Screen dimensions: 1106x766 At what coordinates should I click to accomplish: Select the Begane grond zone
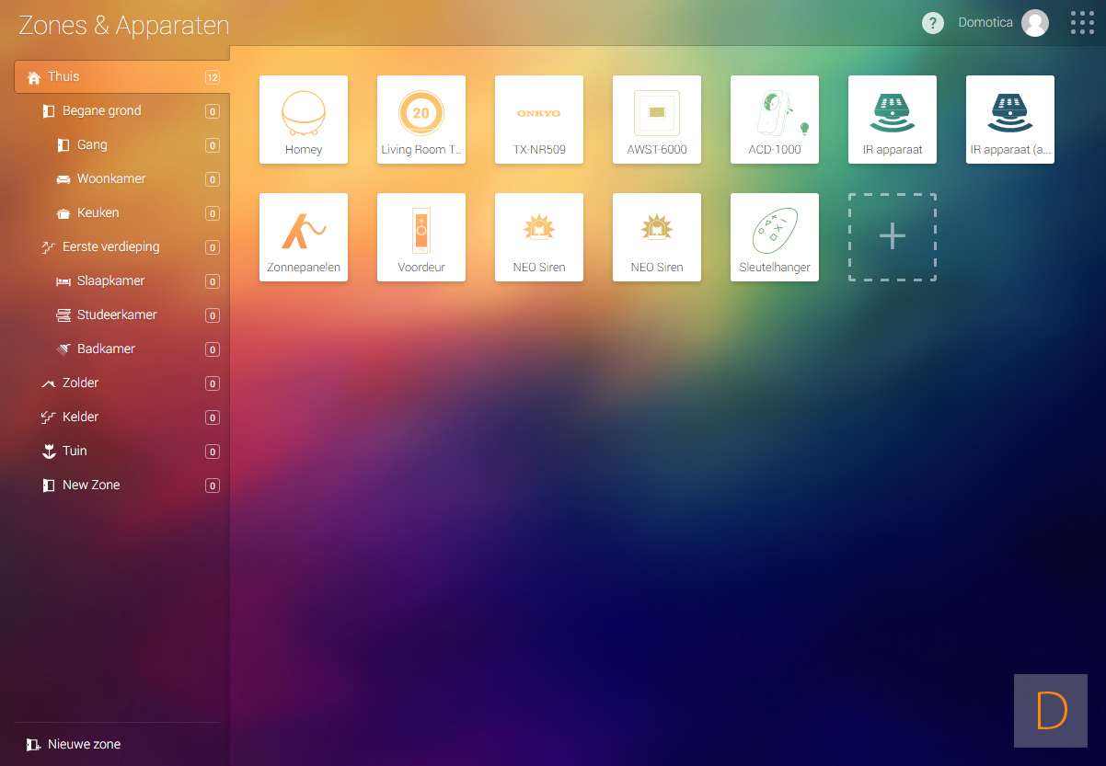pos(121,110)
